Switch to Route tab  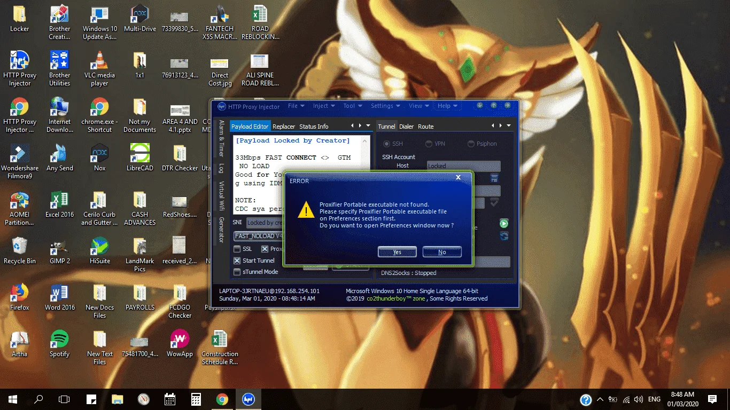(x=426, y=127)
